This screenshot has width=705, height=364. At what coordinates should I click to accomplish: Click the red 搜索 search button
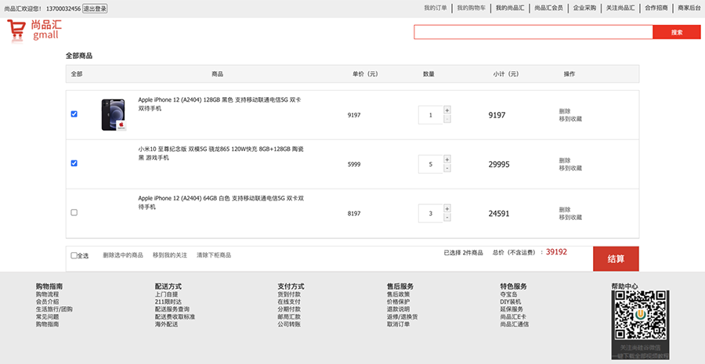[x=677, y=32]
